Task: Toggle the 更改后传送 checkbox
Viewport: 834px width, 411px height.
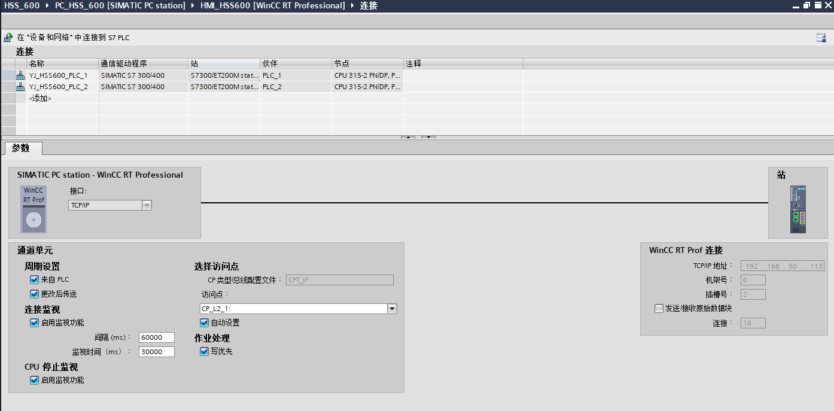Action: [x=35, y=294]
